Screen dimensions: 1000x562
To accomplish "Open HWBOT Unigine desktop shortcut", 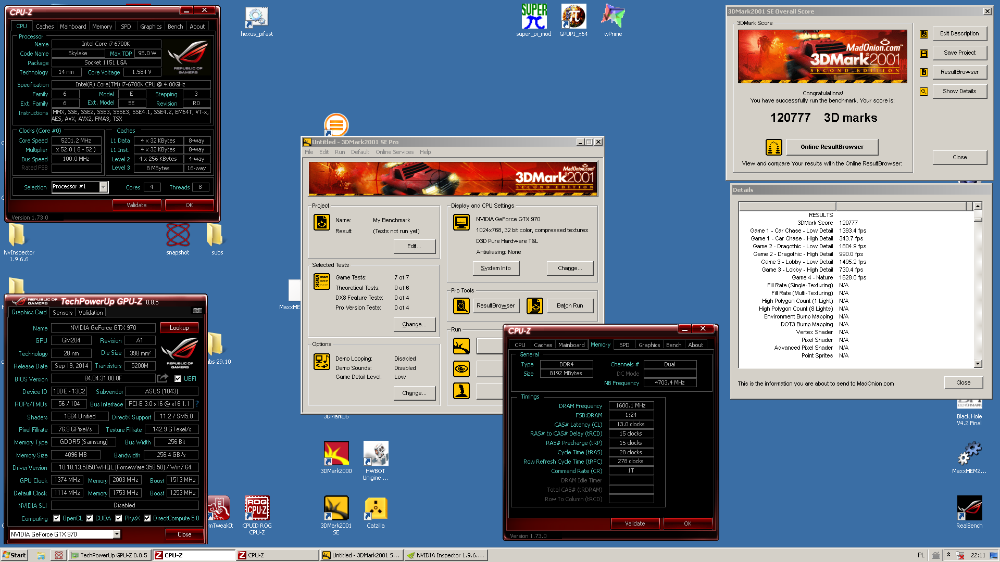I will 376,461.
